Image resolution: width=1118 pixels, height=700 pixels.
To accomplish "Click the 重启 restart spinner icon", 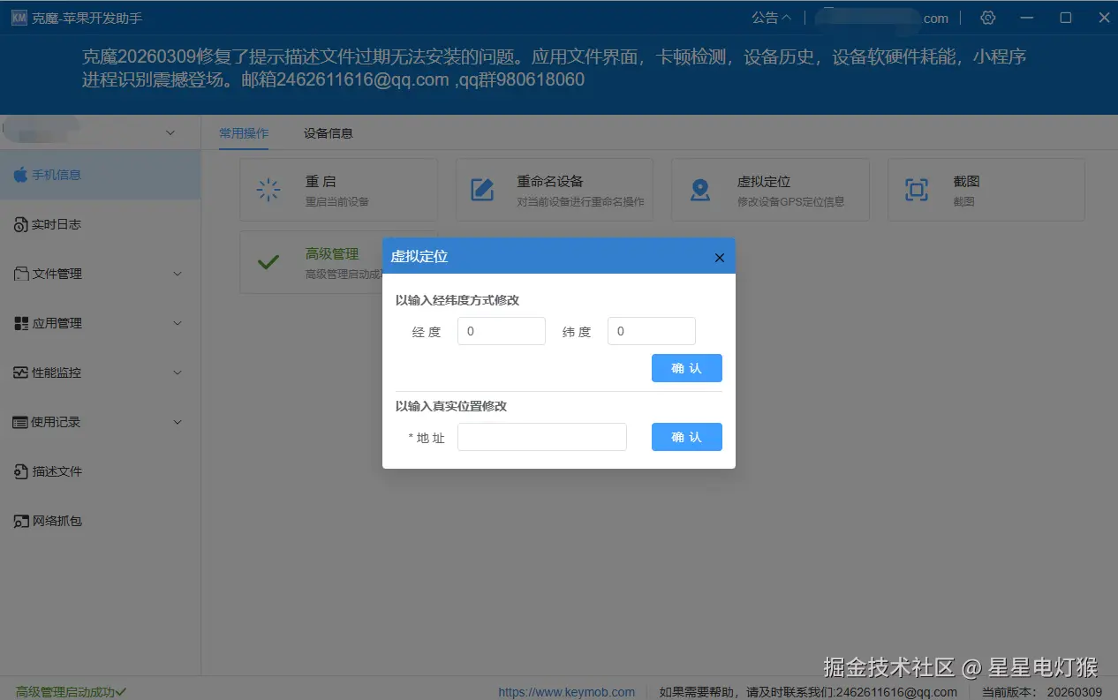I will [x=268, y=189].
